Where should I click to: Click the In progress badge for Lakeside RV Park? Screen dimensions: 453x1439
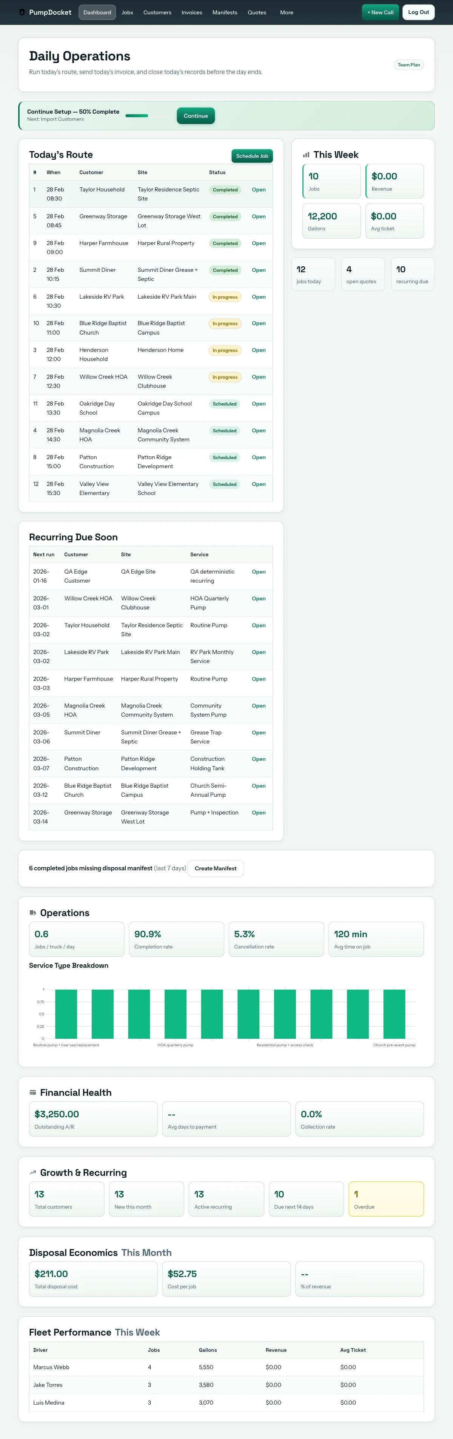coord(225,297)
